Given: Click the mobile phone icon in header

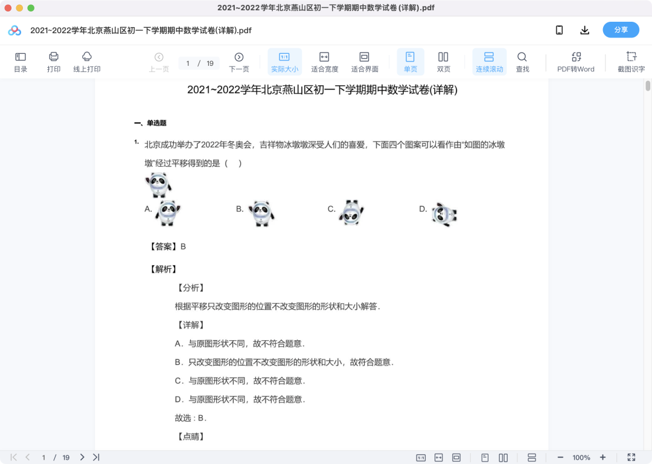Looking at the screenshot, I should point(559,30).
